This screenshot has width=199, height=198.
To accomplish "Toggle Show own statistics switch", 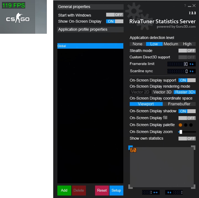I will click(187, 139).
